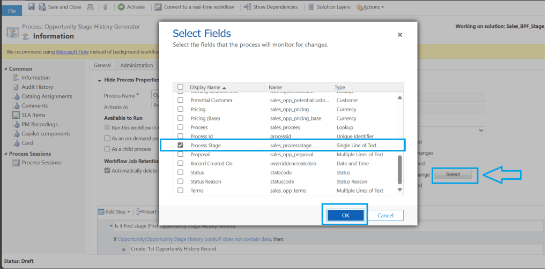Click the paperclip attachment icon
The image size is (549, 274).
106,7
